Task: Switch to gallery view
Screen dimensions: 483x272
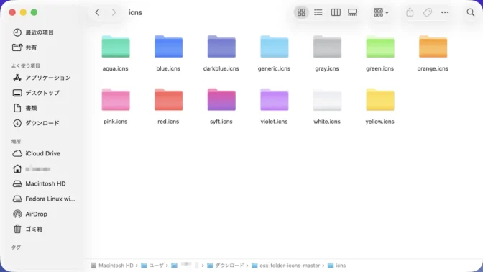Action: pyautogui.click(x=353, y=12)
